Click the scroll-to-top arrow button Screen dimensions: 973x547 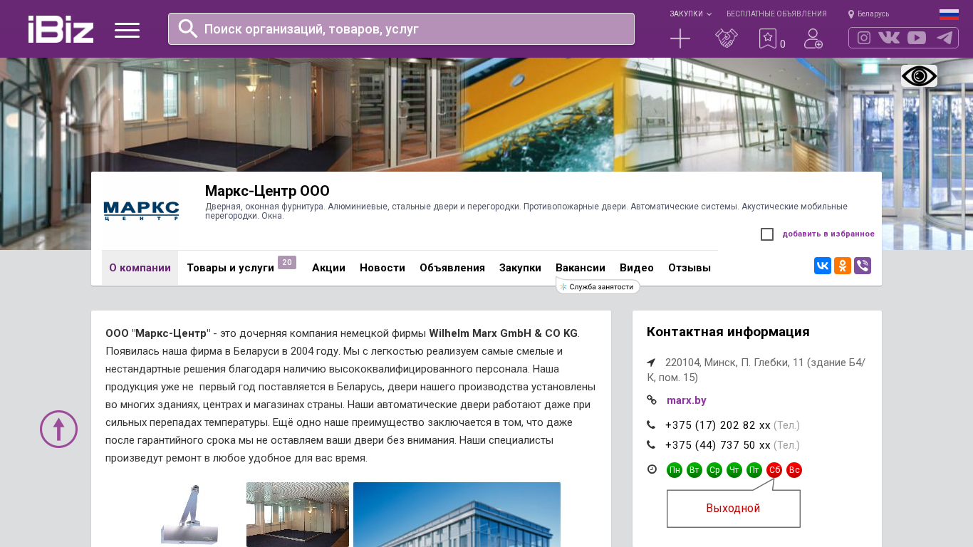pyautogui.click(x=58, y=429)
